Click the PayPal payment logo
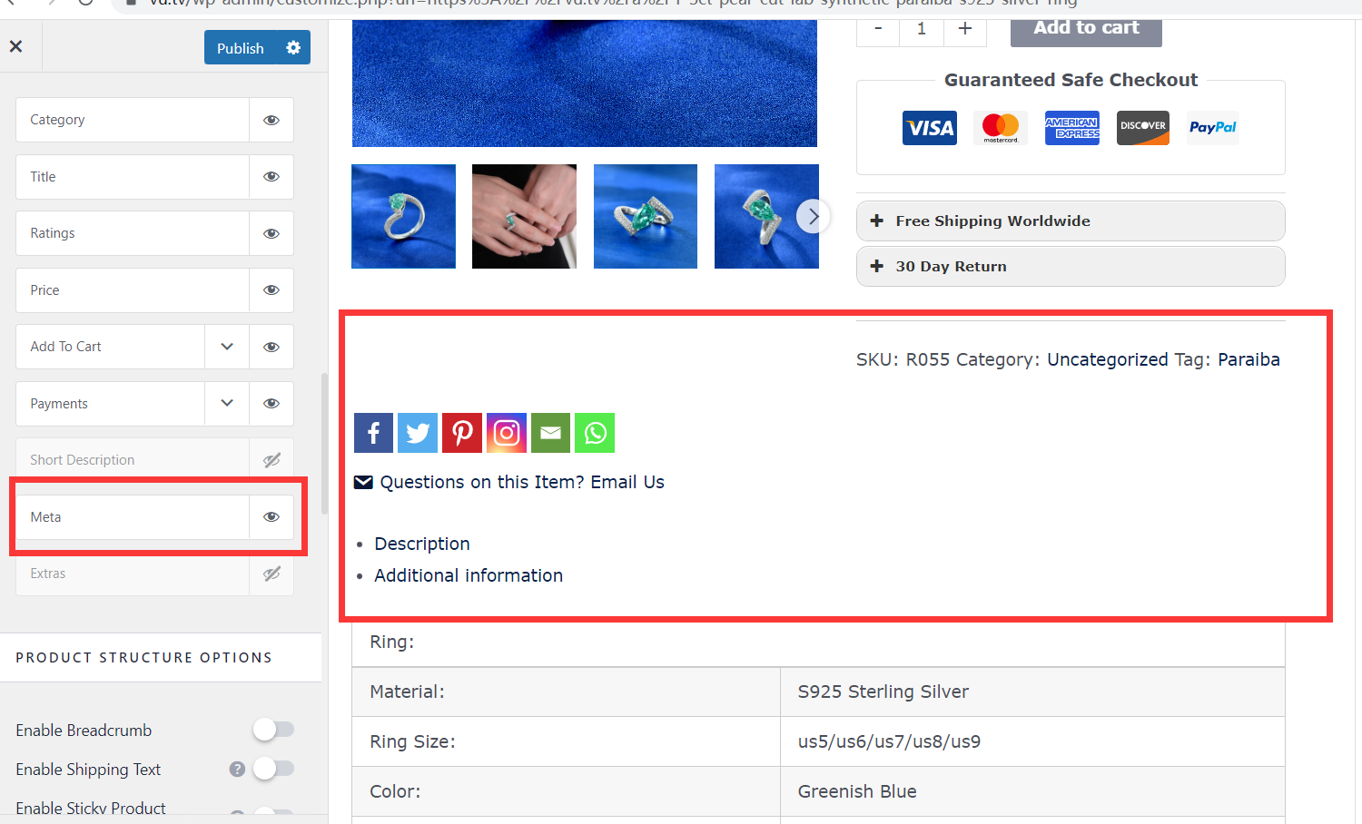 [1213, 128]
